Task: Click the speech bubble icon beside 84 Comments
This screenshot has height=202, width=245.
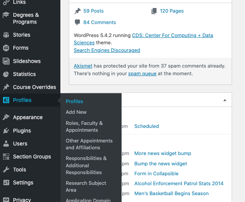Action: (77, 22)
